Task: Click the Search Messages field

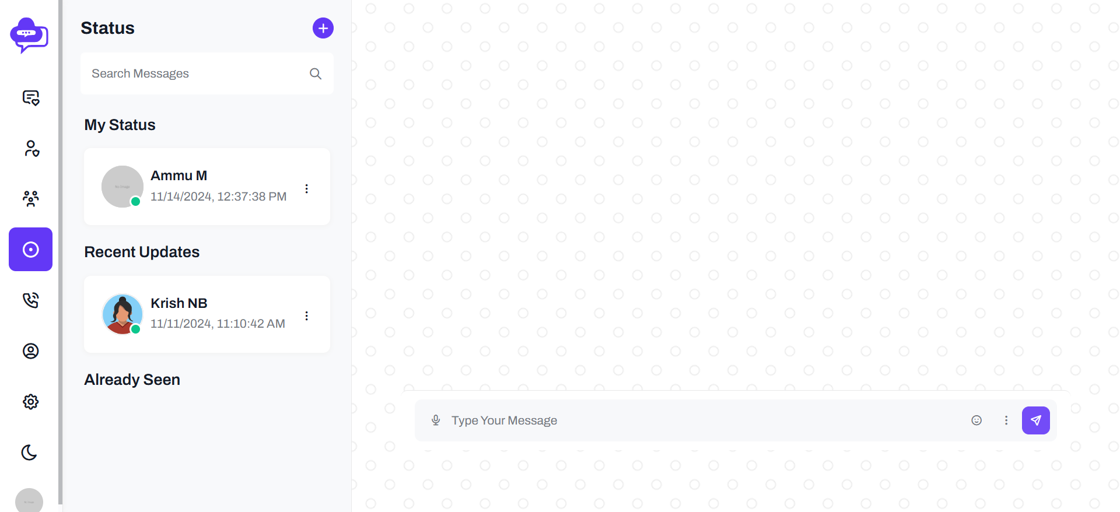Action: [x=207, y=73]
